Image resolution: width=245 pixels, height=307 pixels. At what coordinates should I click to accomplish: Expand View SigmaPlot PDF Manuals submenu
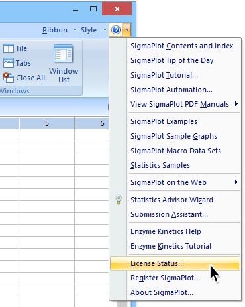click(x=184, y=104)
